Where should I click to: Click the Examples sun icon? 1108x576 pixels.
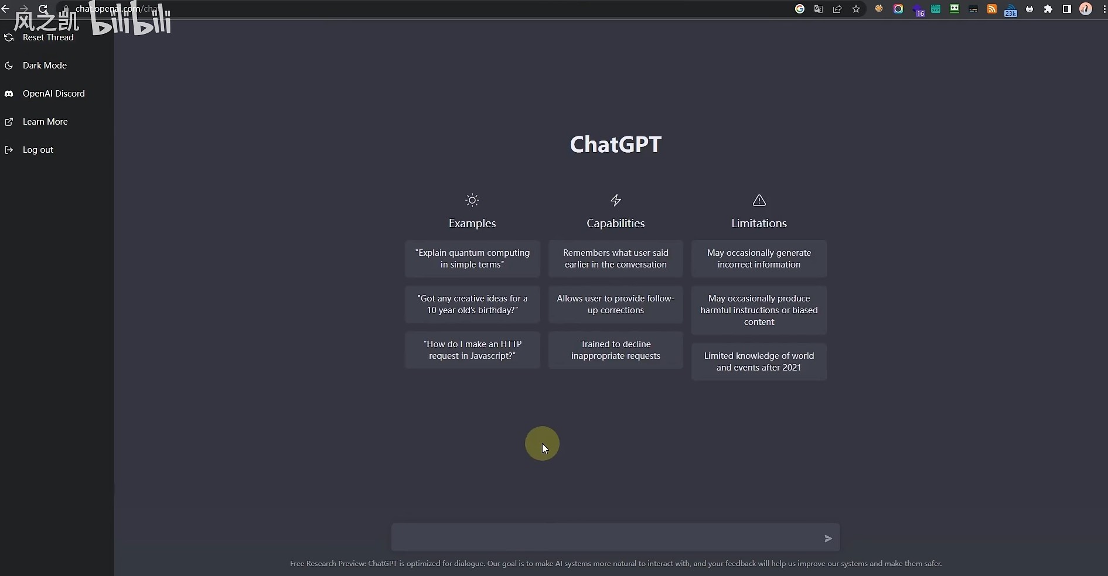(472, 200)
